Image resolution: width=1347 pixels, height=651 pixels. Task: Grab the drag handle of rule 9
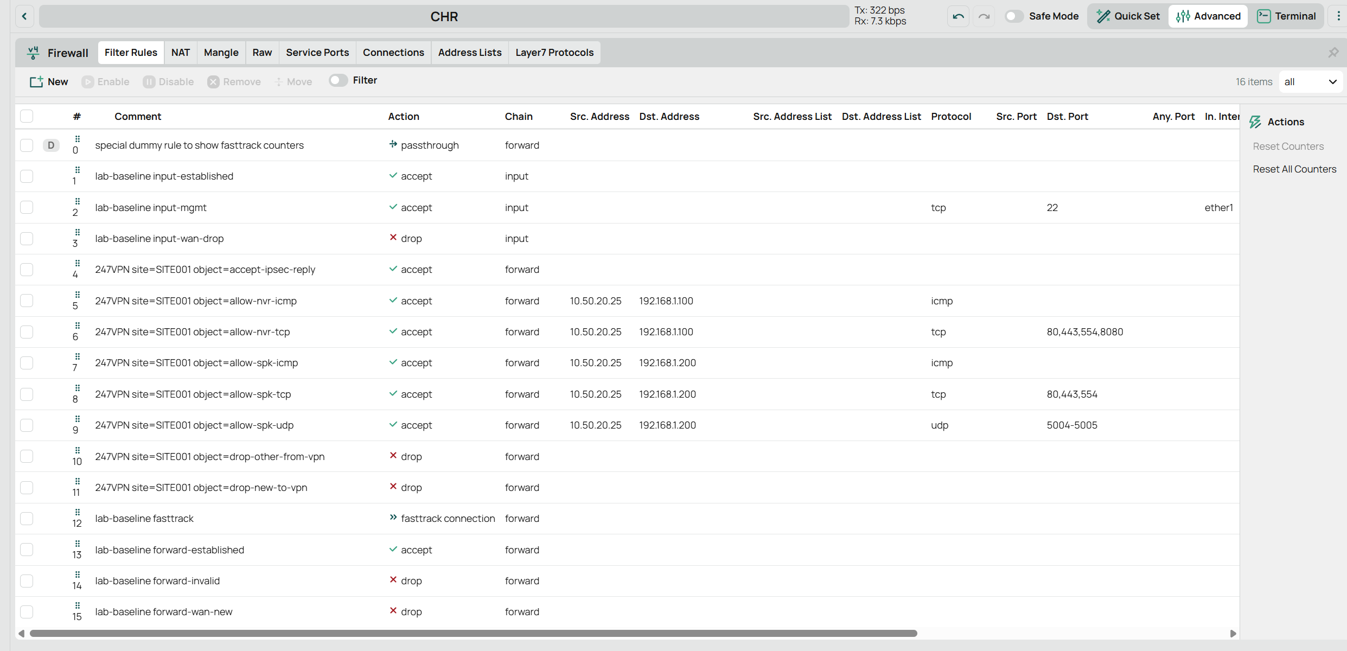pyautogui.click(x=78, y=419)
